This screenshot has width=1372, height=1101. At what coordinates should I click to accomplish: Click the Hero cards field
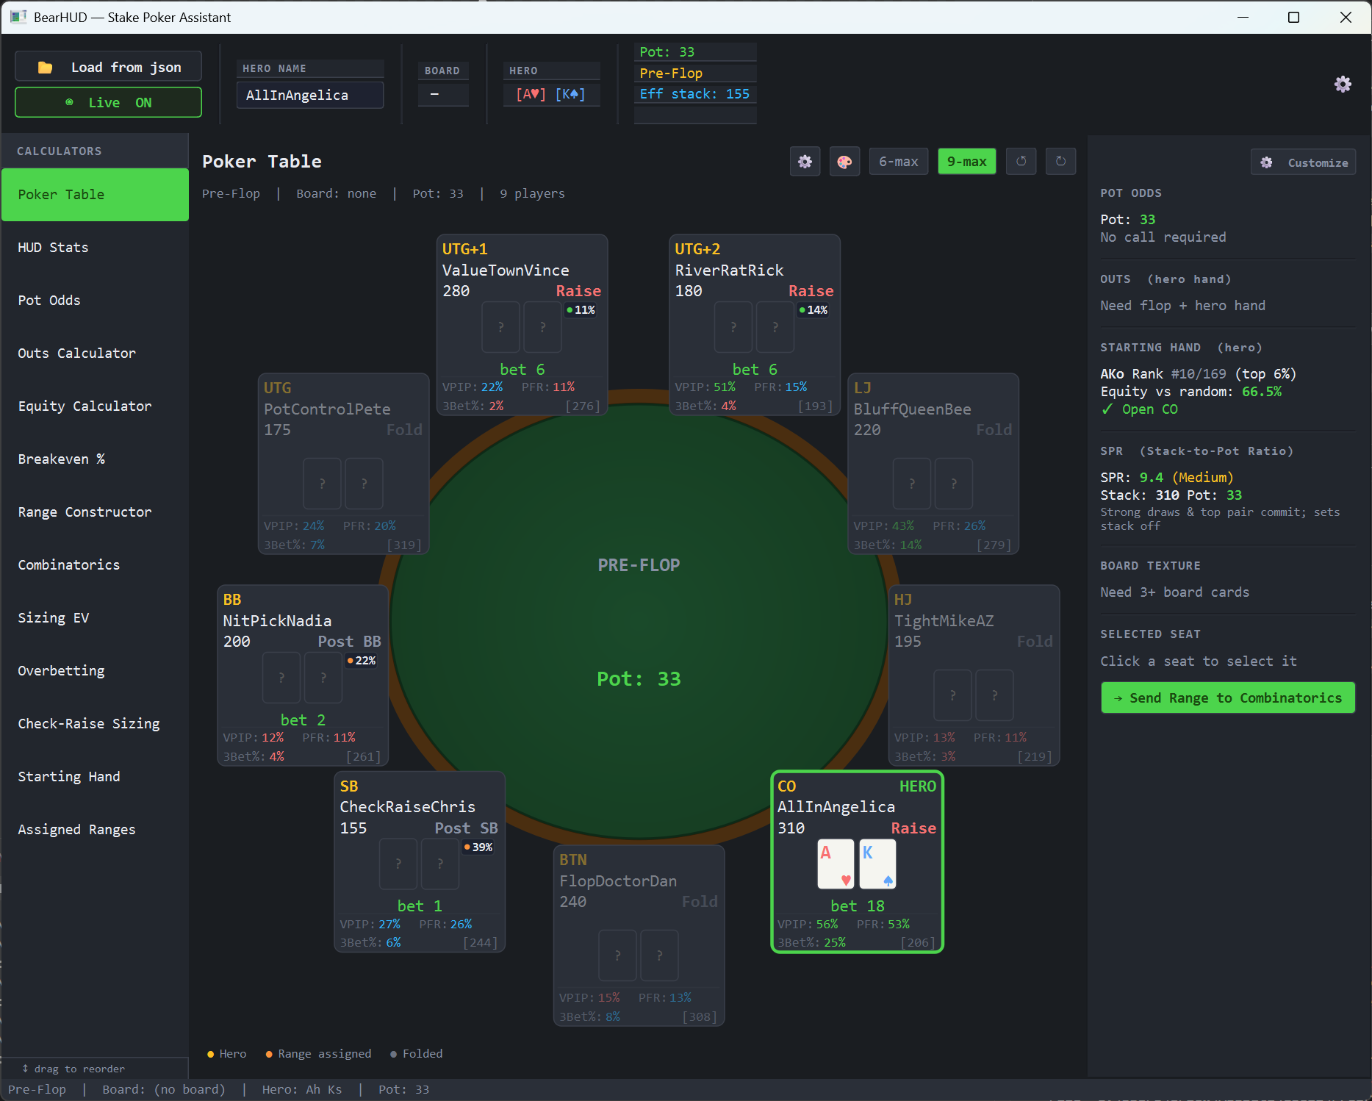coord(551,95)
